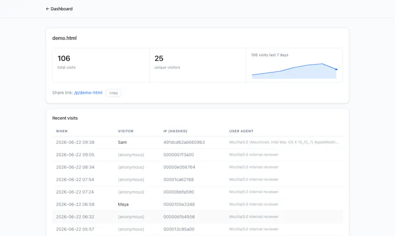Select hashed IP 00000d1b4556

pyautogui.click(x=179, y=217)
